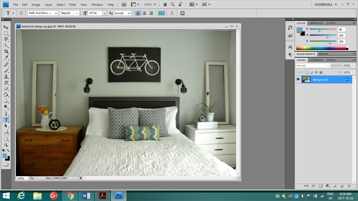
Task: Select the Clone Stamp tool
Action: click(6, 77)
